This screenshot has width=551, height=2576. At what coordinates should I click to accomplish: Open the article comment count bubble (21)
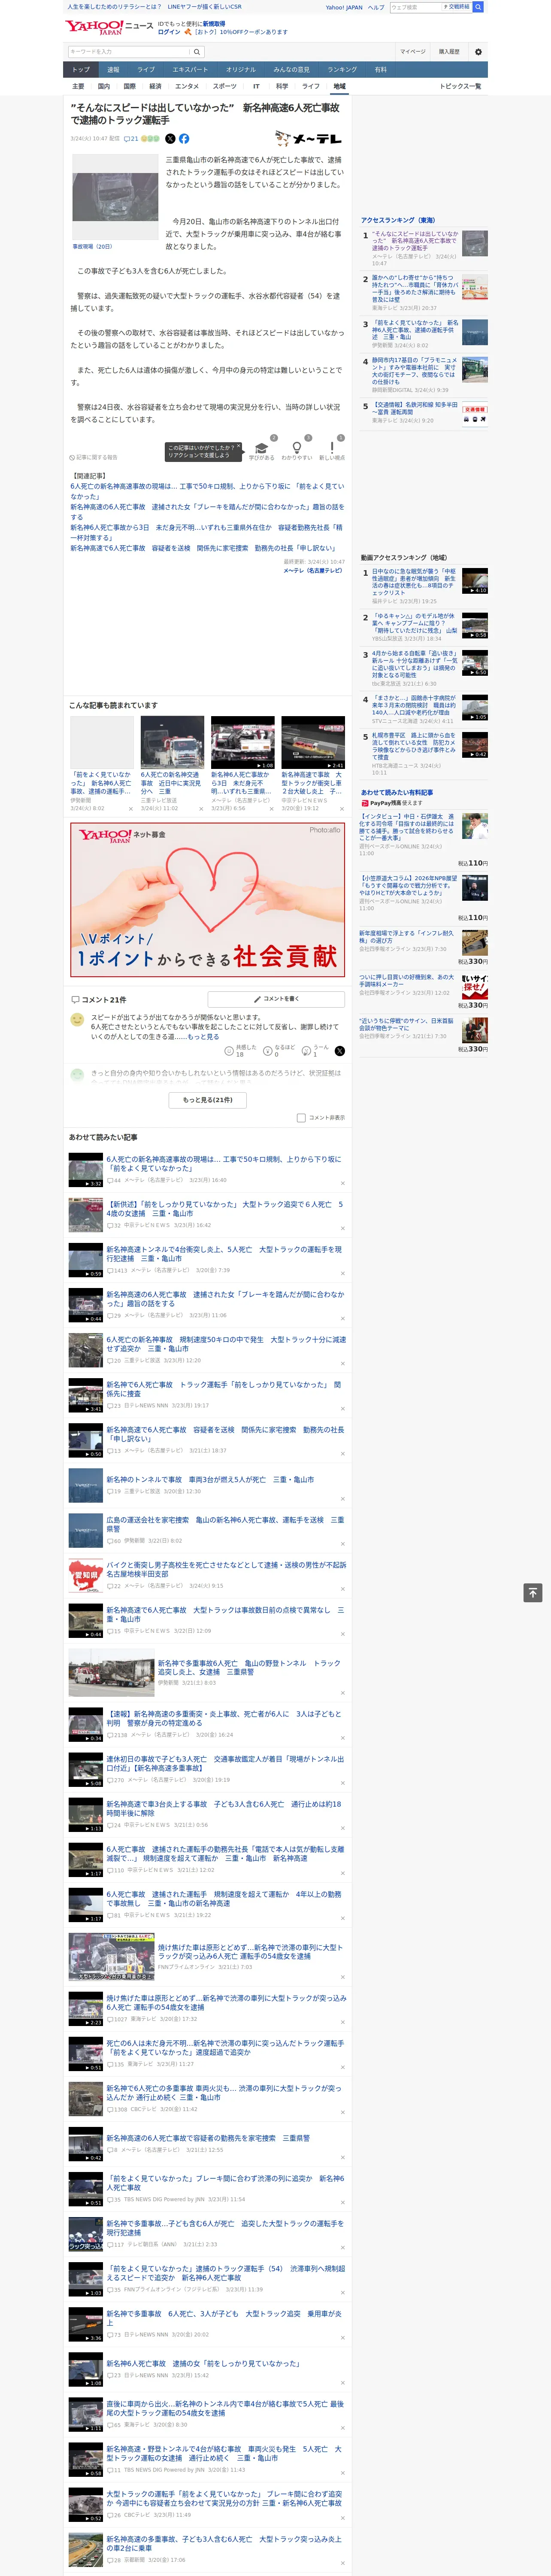131,139
